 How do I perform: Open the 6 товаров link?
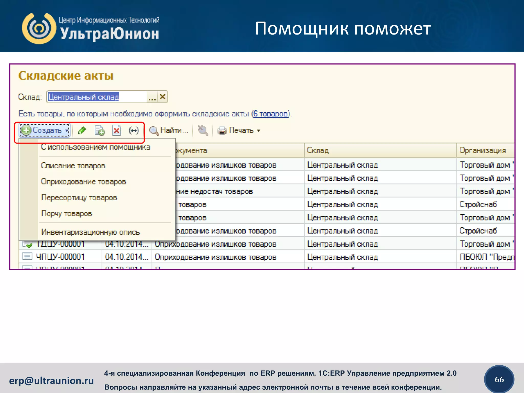click(x=270, y=114)
